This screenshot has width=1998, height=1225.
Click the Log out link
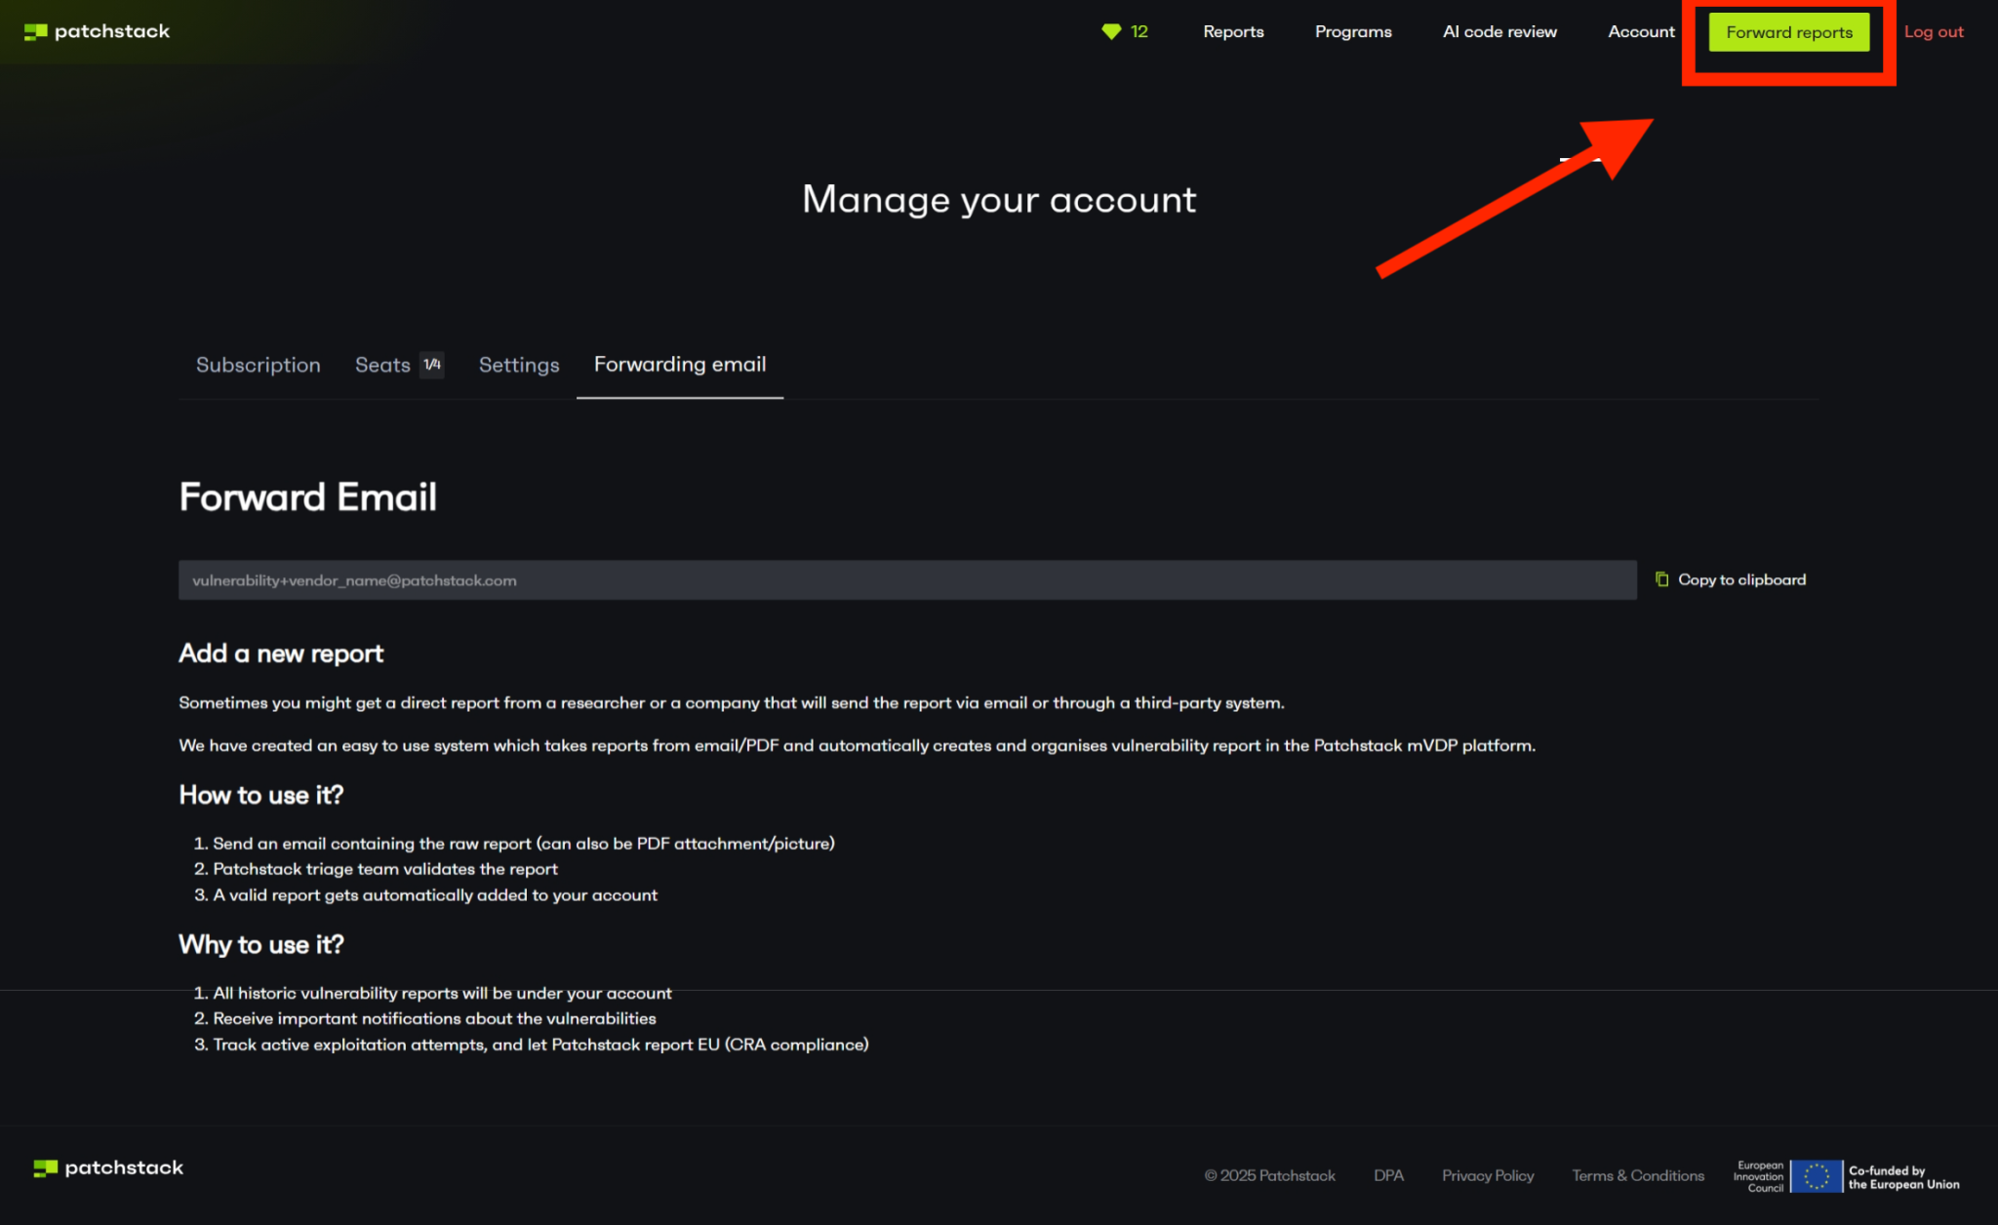1934,31
